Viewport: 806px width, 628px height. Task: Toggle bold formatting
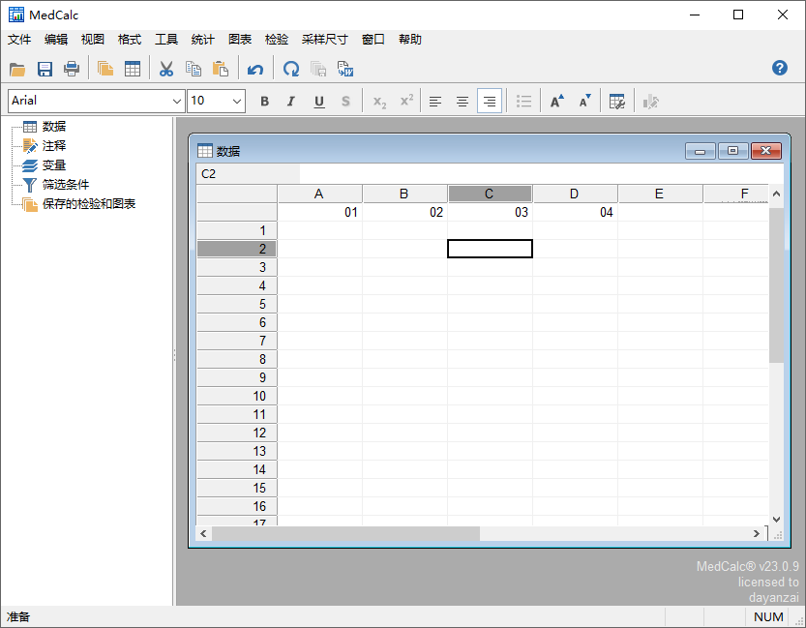point(264,101)
